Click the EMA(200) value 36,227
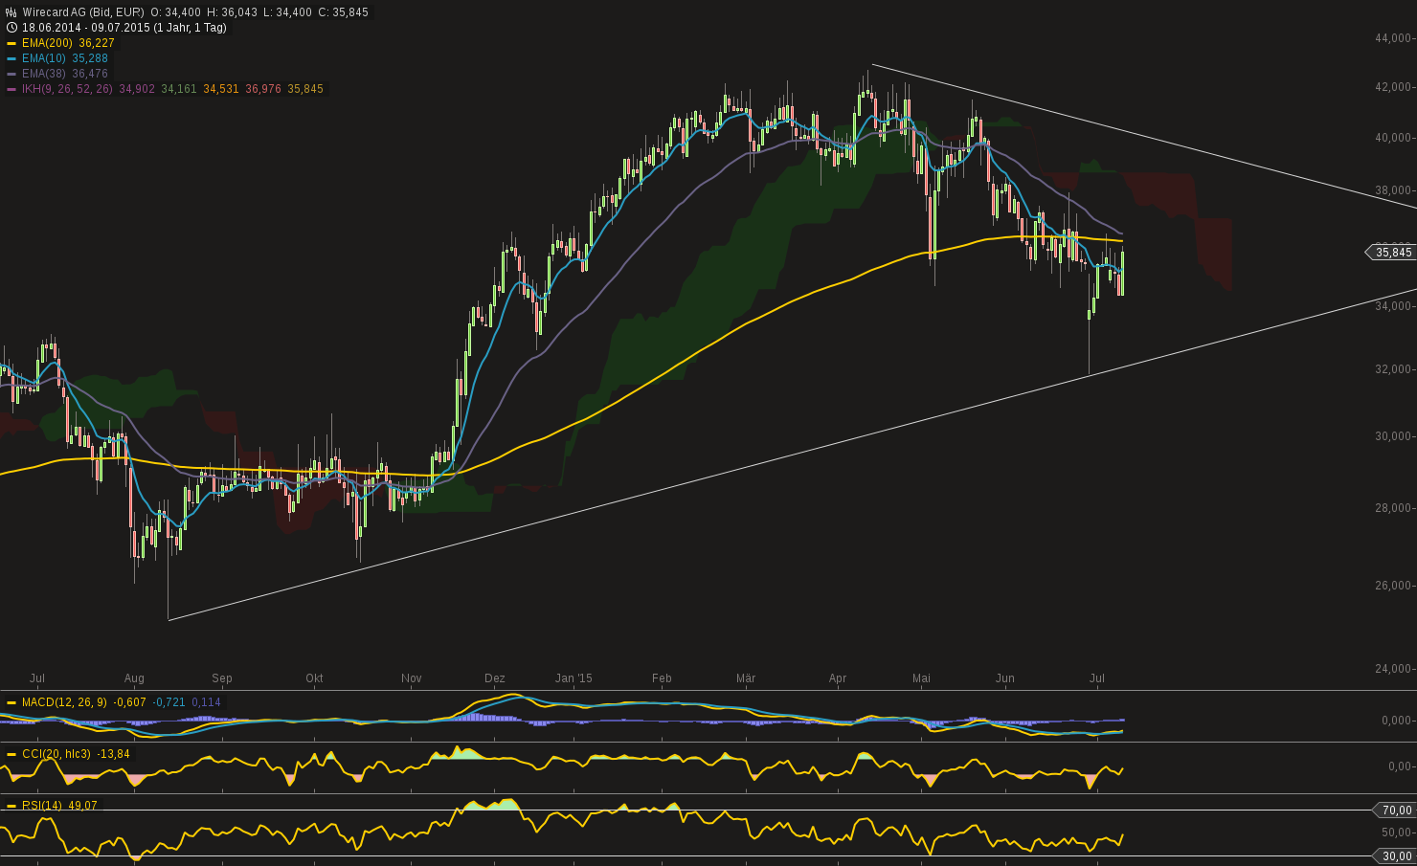The height and width of the screenshot is (866, 1417). [97, 43]
